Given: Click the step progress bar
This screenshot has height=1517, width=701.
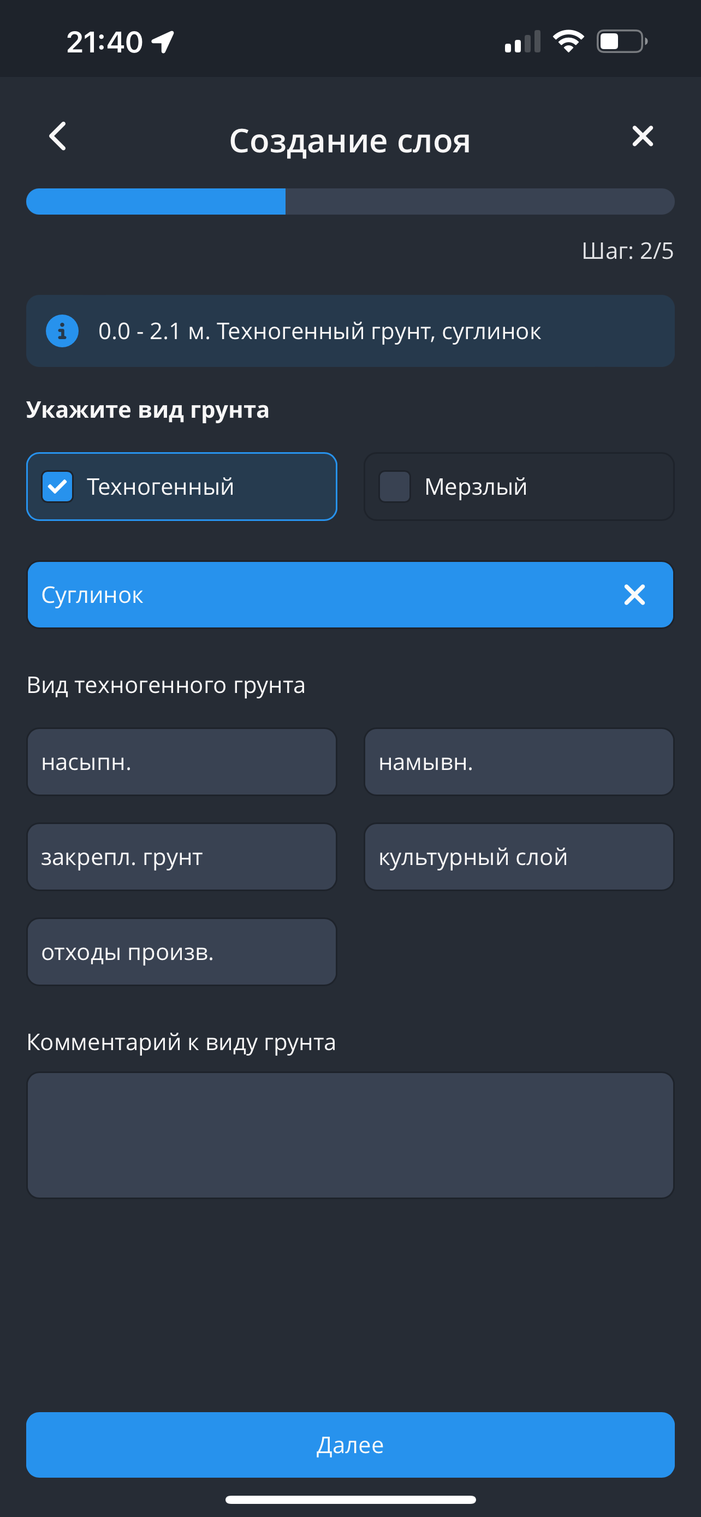Looking at the screenshot, I should (x=350, y=202).
